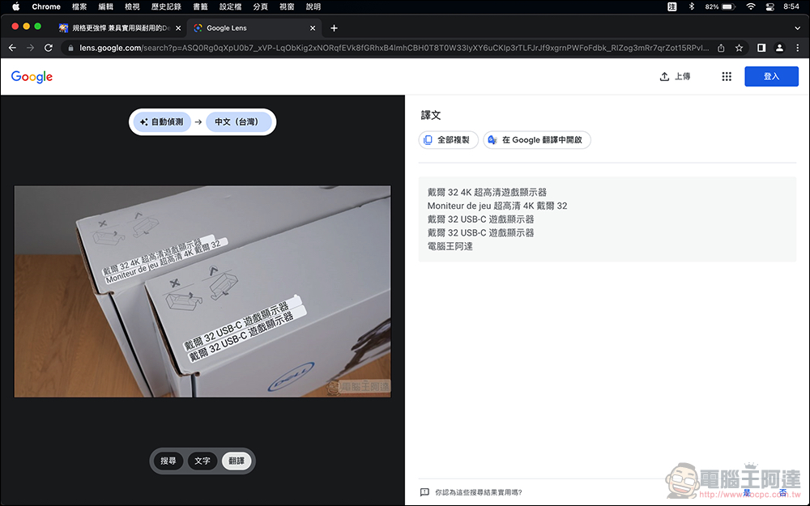Click the clock showing 8:54
Image resolution: width=810 pixels, height=506 pixels.
[x=791, y=6]
